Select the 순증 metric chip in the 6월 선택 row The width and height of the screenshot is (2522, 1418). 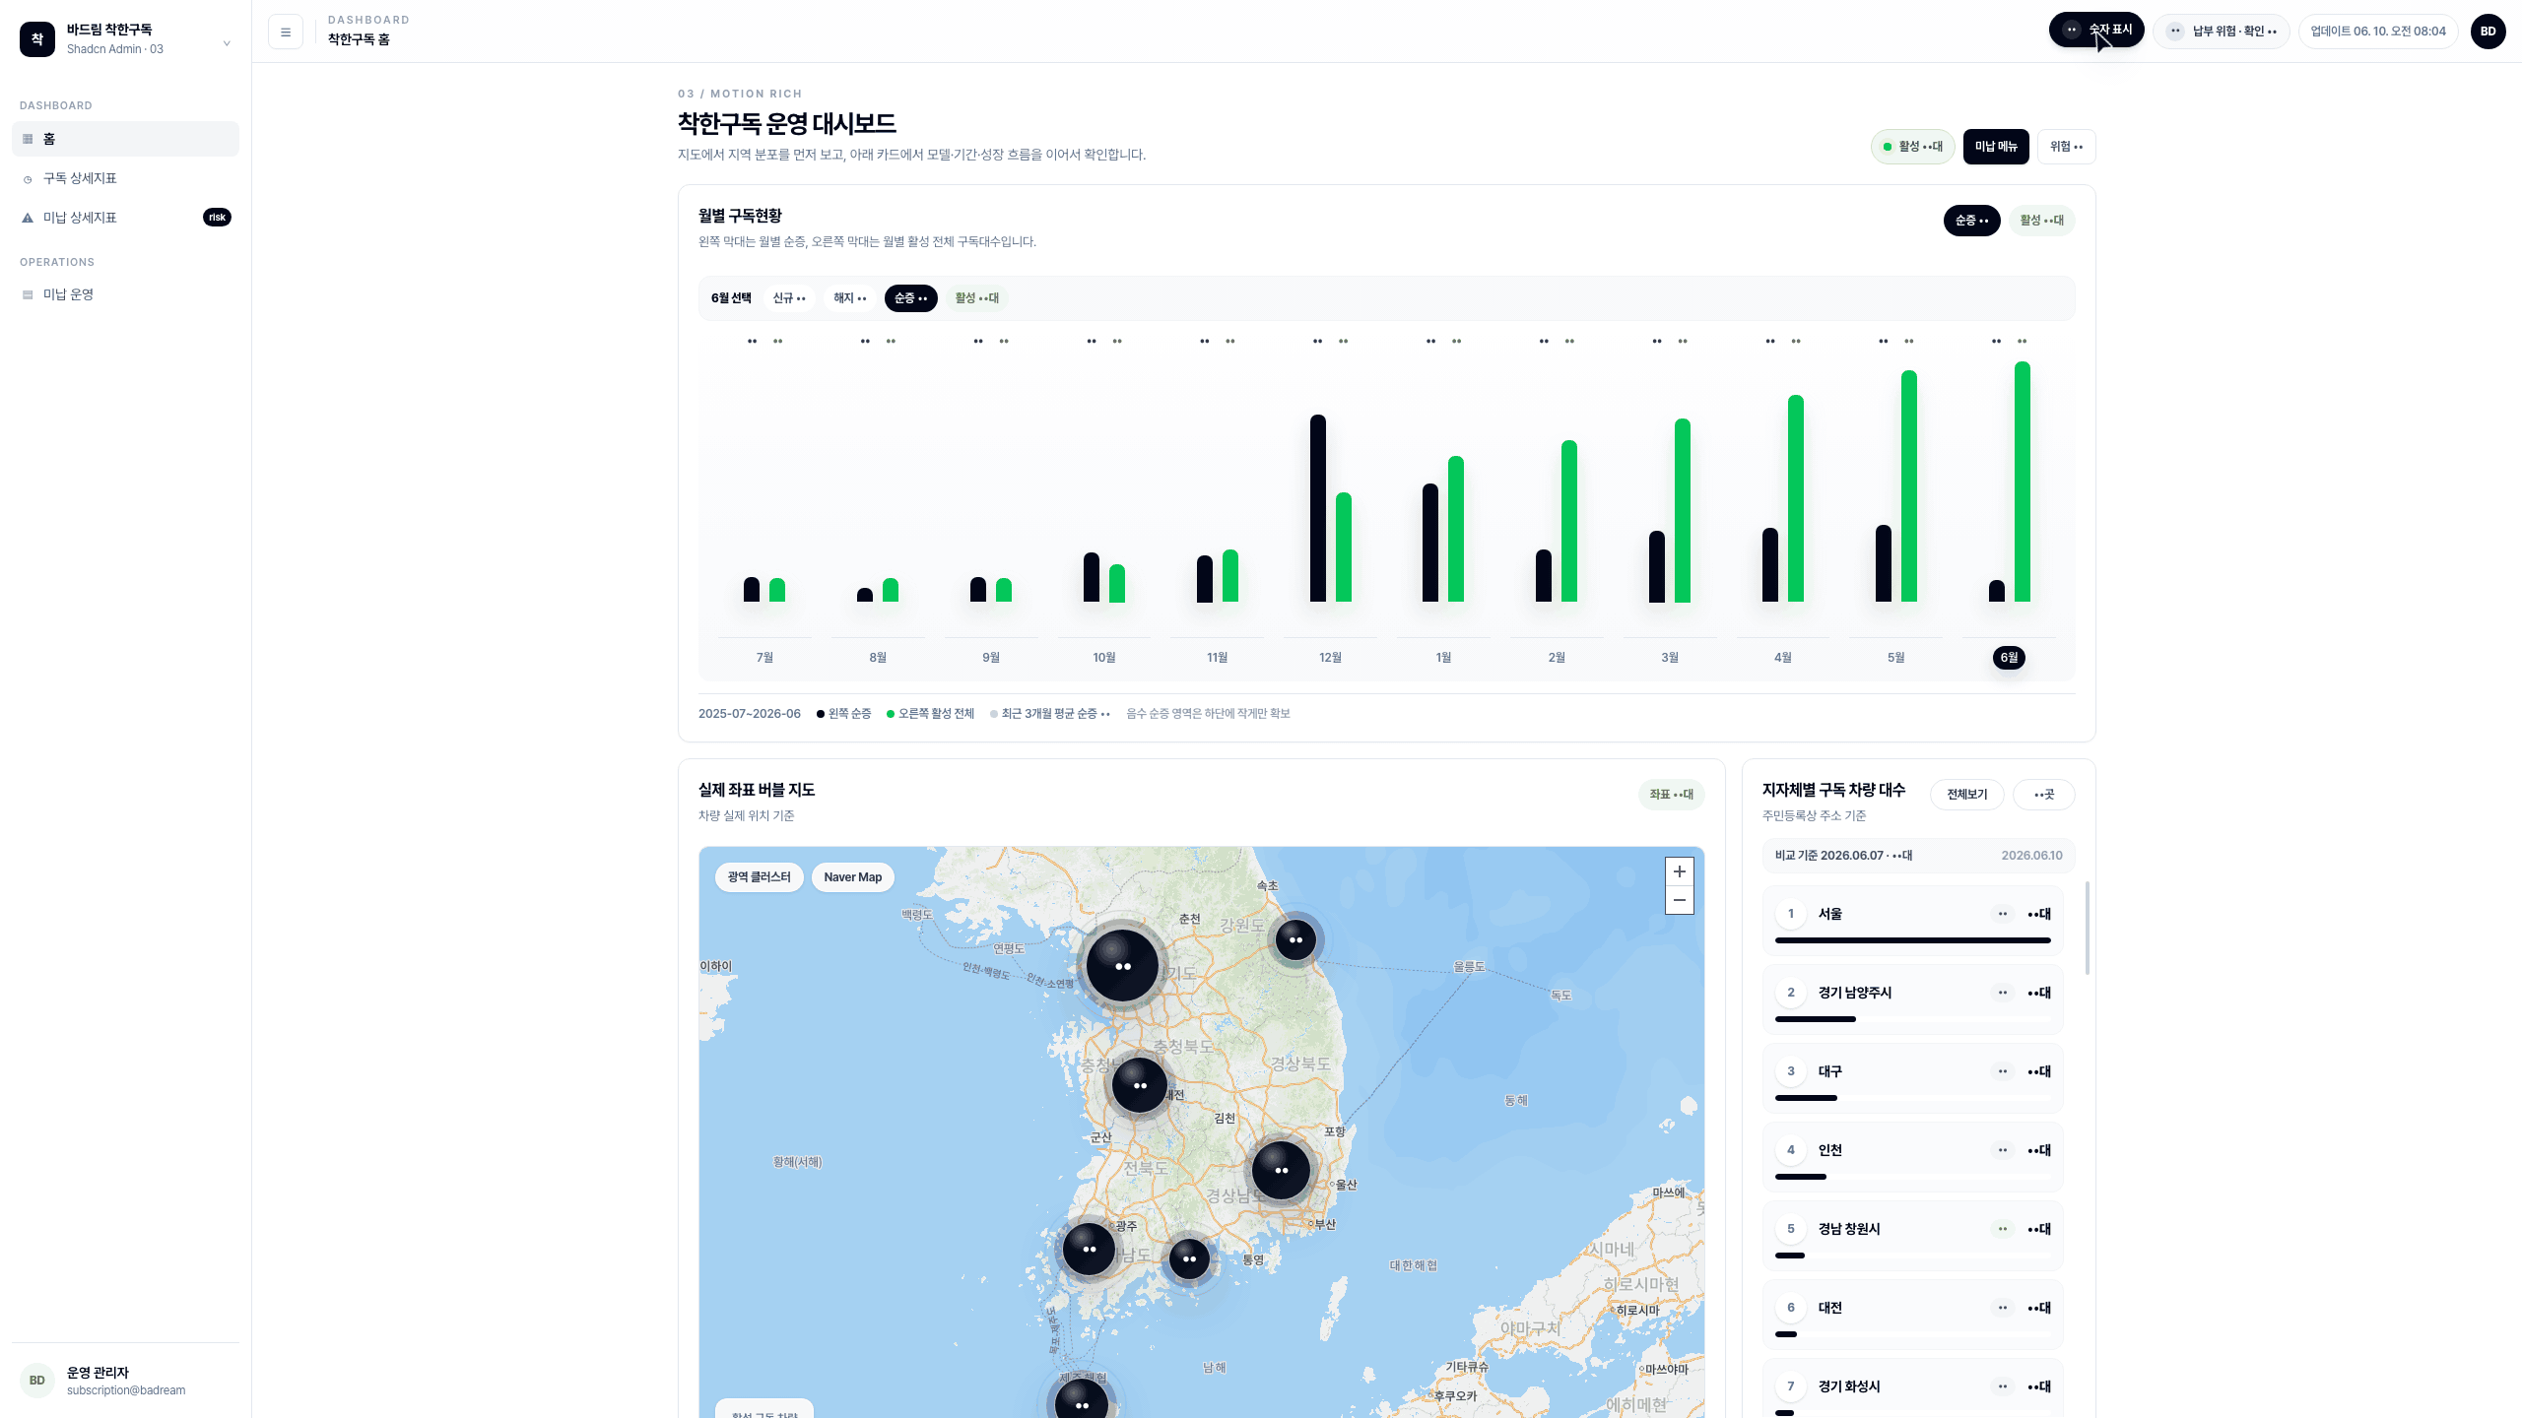point(911,298)
